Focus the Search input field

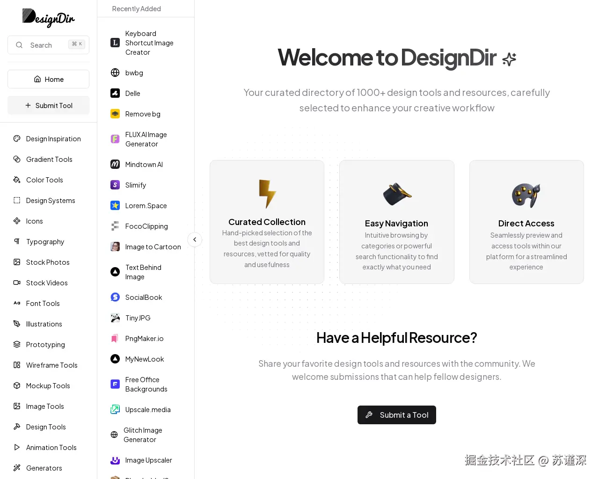click(48, 45)
